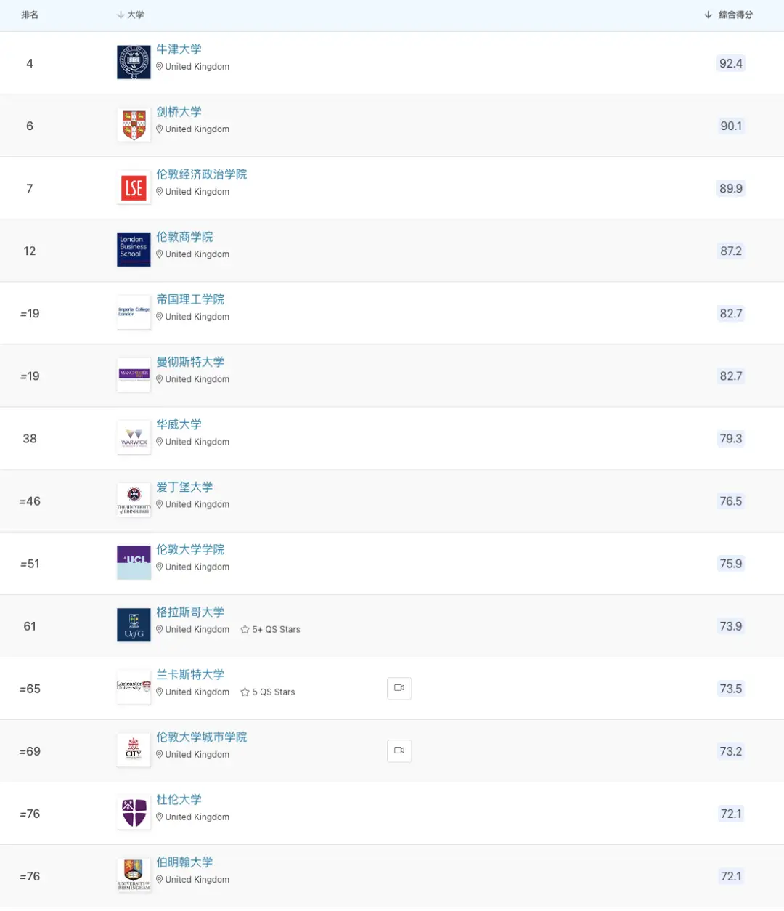Image resolution: width=784 pixels, height=911 pixels.
Task: Click the 5 QS Stars badge
Action: 269,692
